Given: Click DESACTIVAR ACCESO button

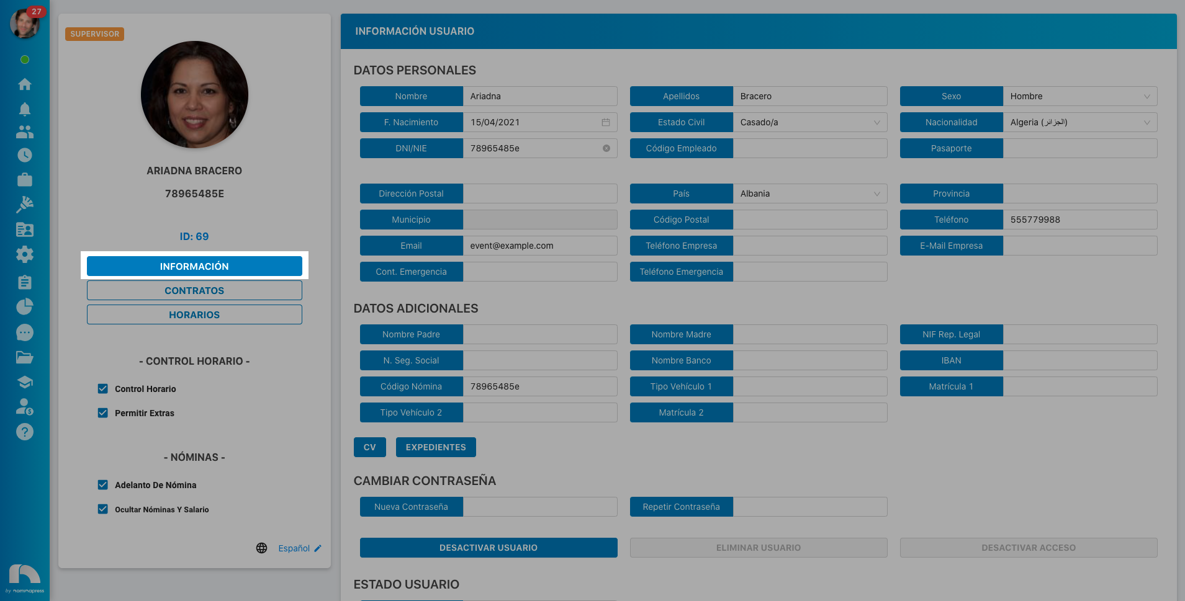Looking at the screenshot, I should click(x=1029, y=548).
